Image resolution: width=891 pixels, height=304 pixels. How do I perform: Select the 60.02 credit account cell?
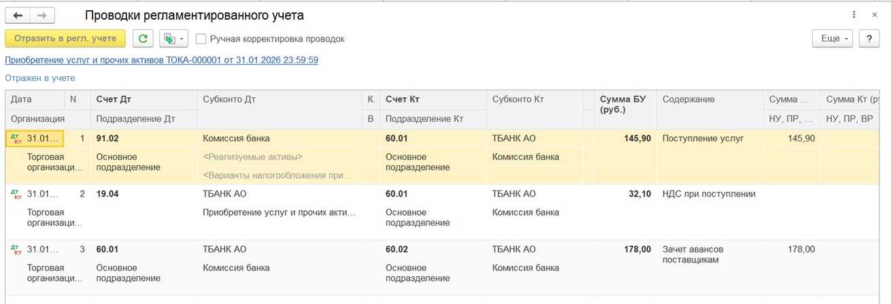[x=397, y=250]
